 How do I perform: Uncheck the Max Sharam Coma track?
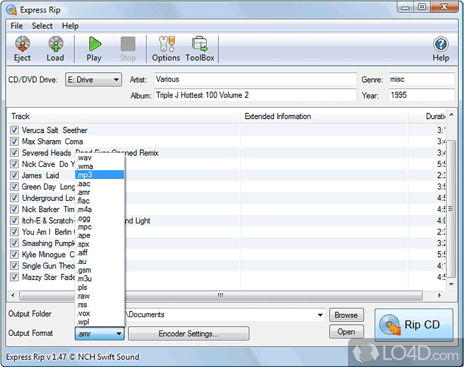tap(14, 141)
